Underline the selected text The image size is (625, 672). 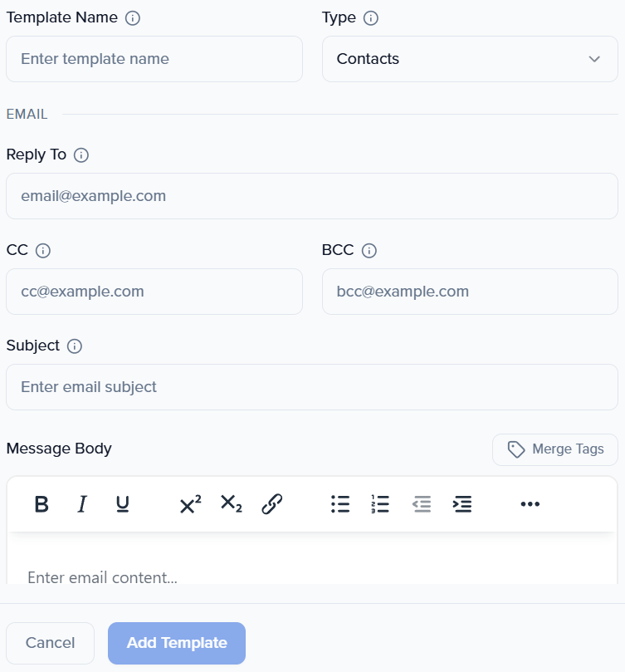point(123,503)
